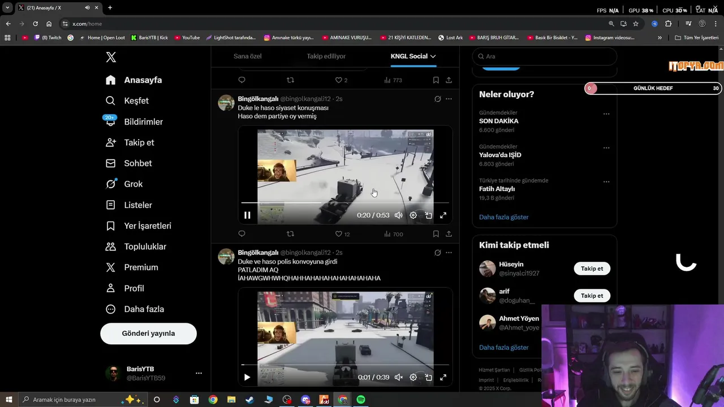Open BarisYTB account options menu
Image resolution: width=724 pixels, height=407 pixels.
pos(199,374)
